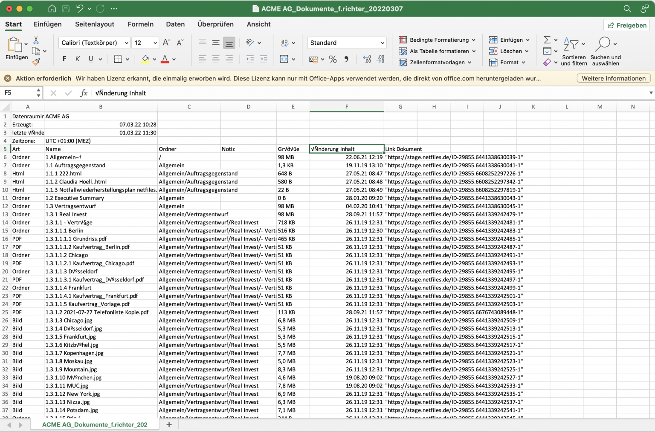Switch to the Formeln ribbon tab
This screenshot has width=655, height=432.
(140, 24)
